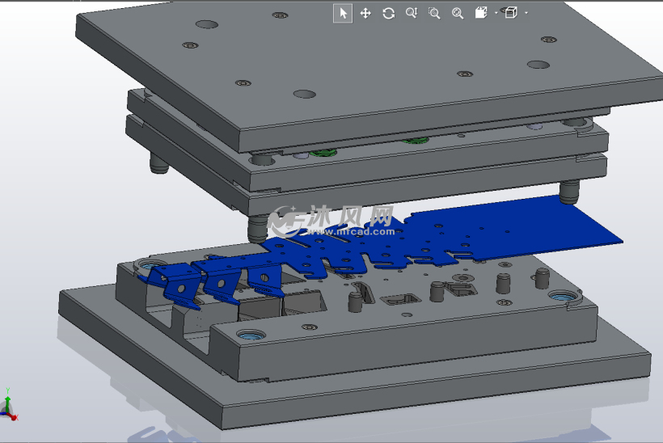Click the 沐风网 watermark logo text
This screenshot has width=663, height=443.
(349, 216)
